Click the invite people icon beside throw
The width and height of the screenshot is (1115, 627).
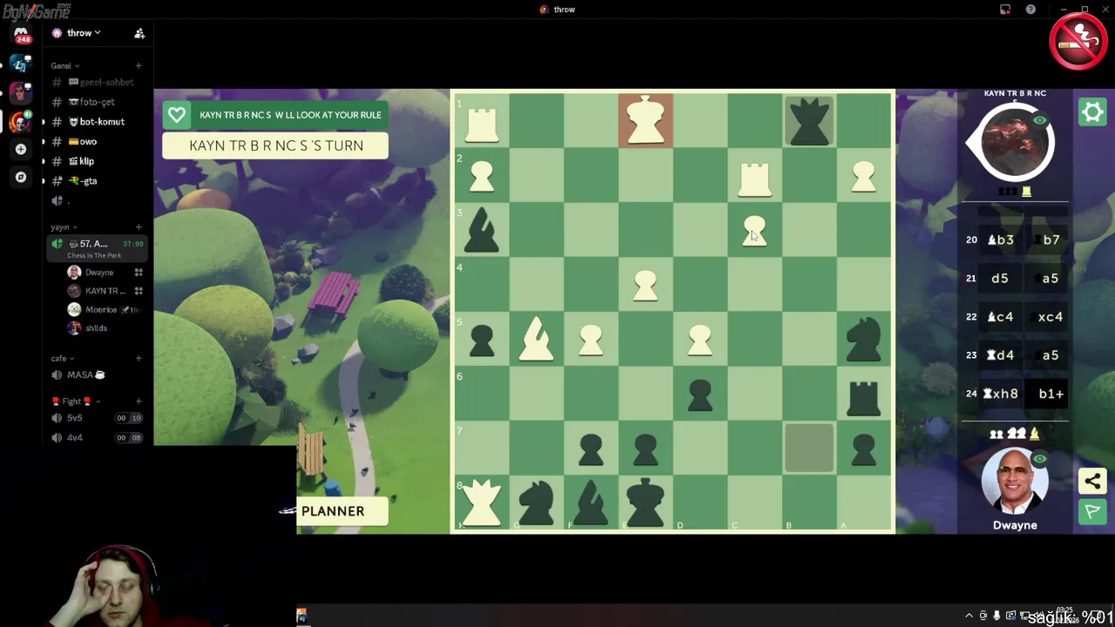[139, 33]
